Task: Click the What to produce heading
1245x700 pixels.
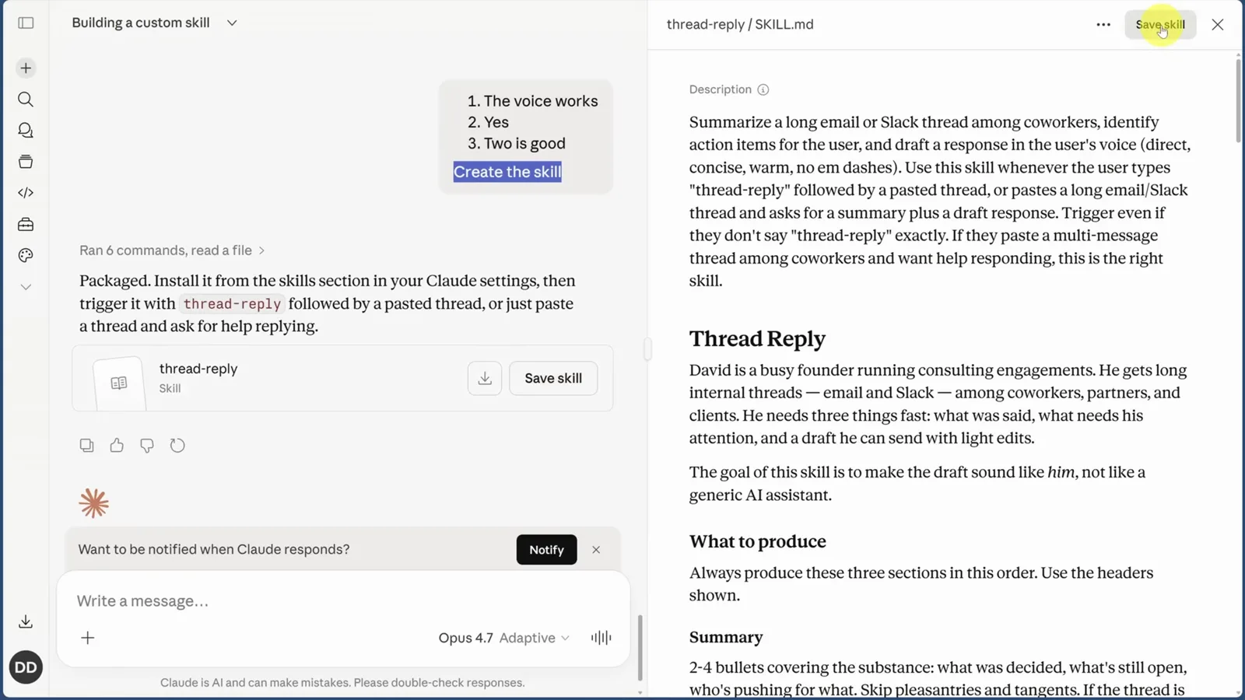Action: 758,541
